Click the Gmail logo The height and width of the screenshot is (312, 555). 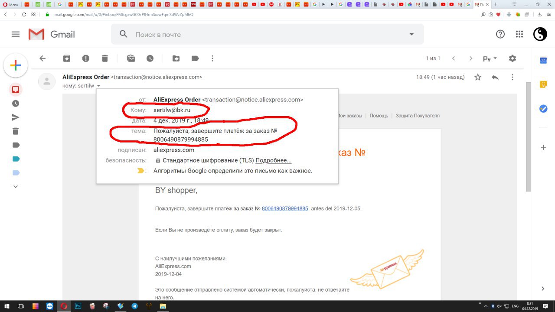point(52,34)
